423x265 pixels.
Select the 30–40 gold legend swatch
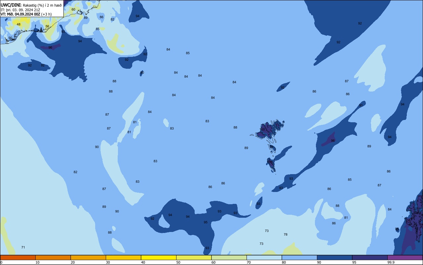[x=123, y=257]
